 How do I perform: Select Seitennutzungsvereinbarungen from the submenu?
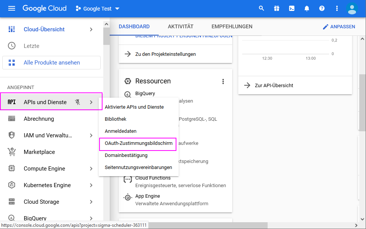(x=139, y=167)
